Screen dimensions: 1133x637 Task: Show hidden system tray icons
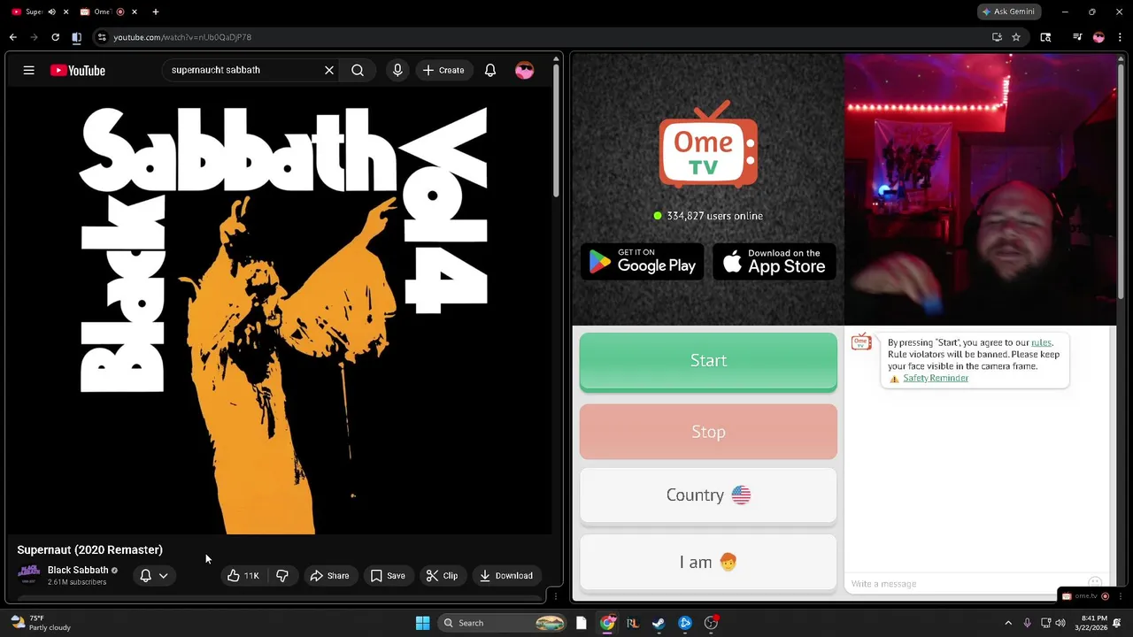coord(1008,623)
